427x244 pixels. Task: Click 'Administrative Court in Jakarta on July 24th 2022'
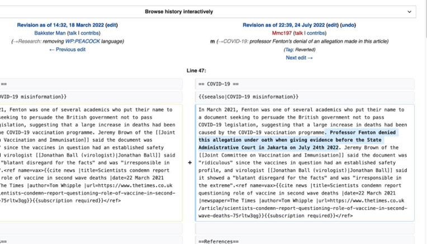(x=268, y=148)
